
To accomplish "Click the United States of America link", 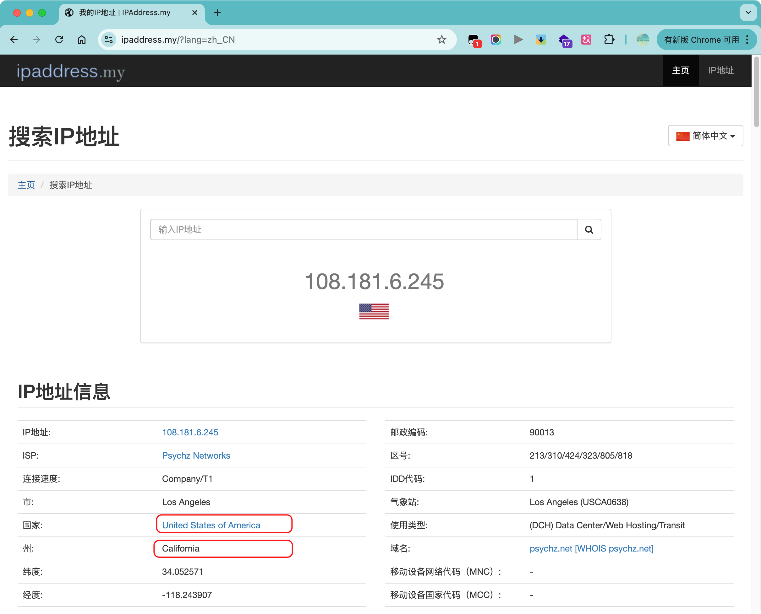I will [x=211, y=525].
